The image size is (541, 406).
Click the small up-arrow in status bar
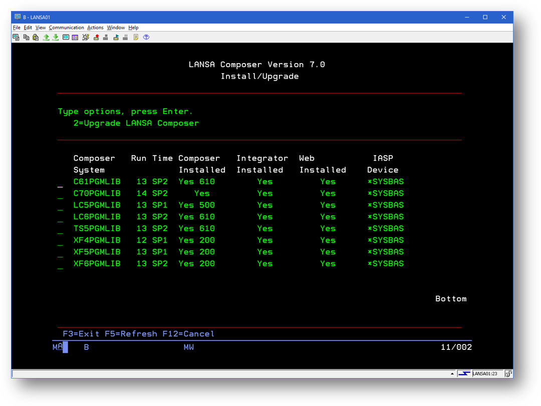point(452,373)
